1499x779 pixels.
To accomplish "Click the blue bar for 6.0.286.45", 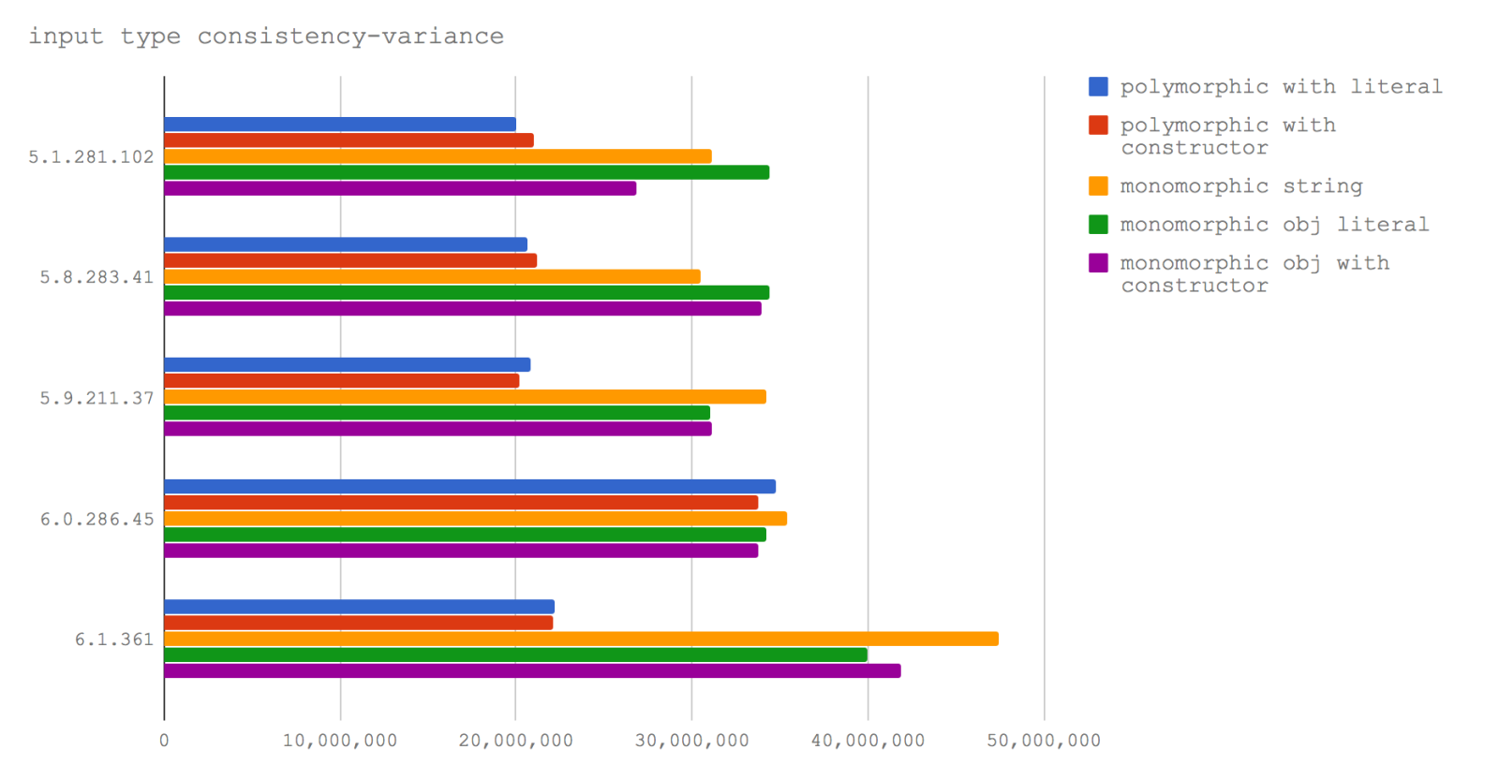I will pos(470,487).
